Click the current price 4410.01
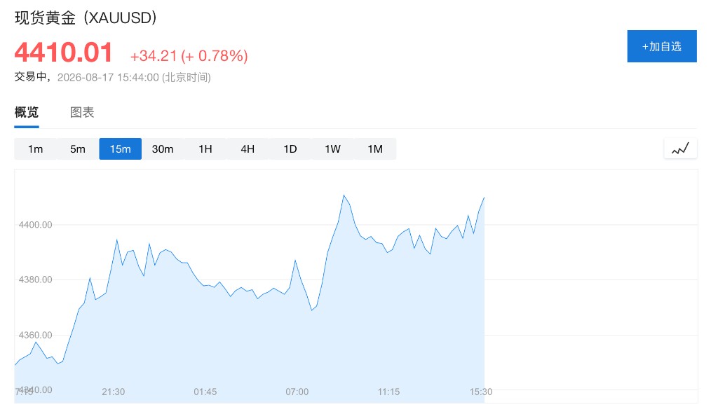The width and height of the screenshot is (718, 414). click(64, 52)
